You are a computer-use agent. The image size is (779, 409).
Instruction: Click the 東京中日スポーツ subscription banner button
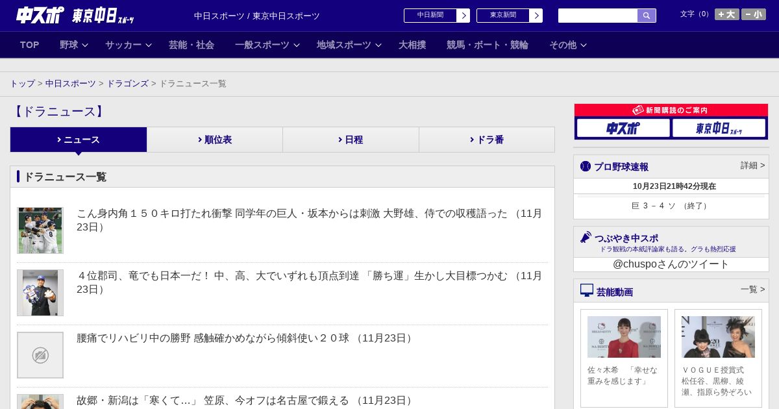719,128
